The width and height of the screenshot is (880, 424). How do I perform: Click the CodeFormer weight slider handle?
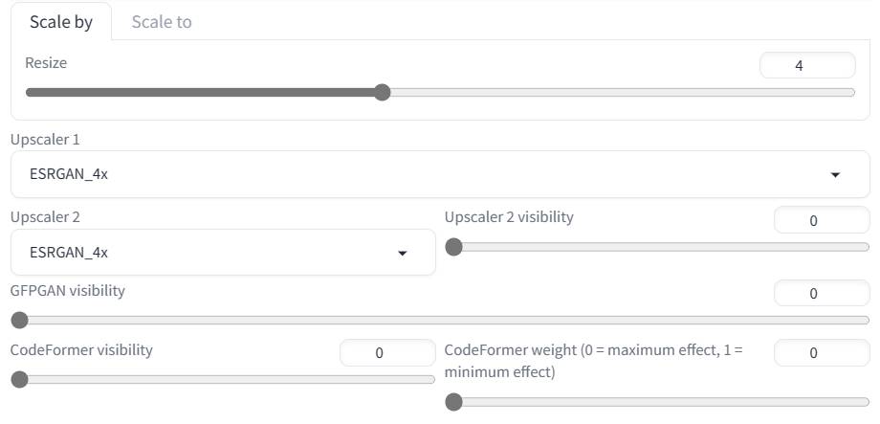[454, 401]
